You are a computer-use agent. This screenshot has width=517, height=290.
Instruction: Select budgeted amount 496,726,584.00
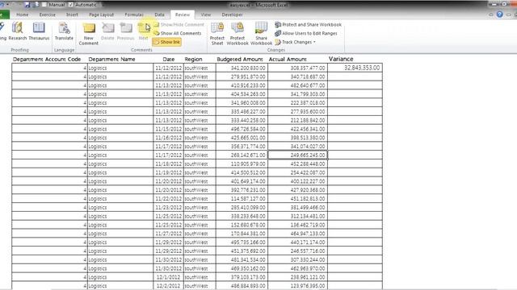[x=242, y=129]
